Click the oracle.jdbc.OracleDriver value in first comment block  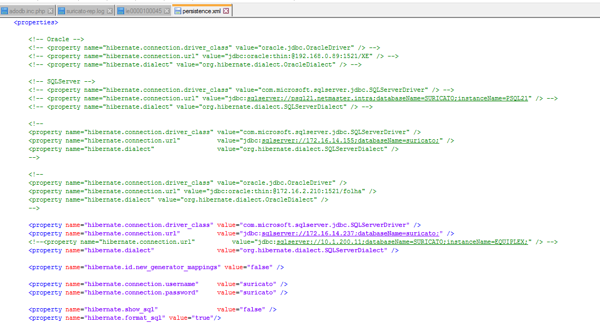306,48
